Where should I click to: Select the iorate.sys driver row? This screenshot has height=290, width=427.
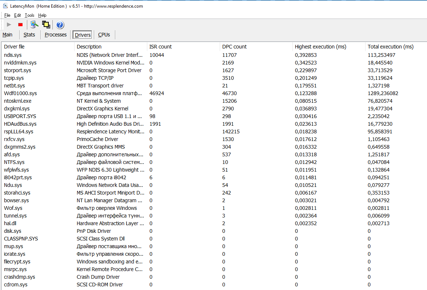coord(214,254)
